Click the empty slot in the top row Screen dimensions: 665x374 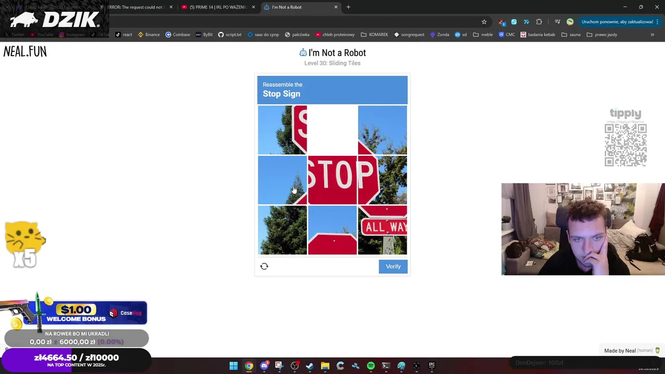(332, 130)
